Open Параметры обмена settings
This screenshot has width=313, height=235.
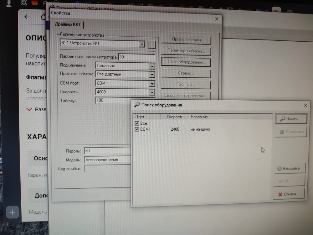tap(186, 51)
